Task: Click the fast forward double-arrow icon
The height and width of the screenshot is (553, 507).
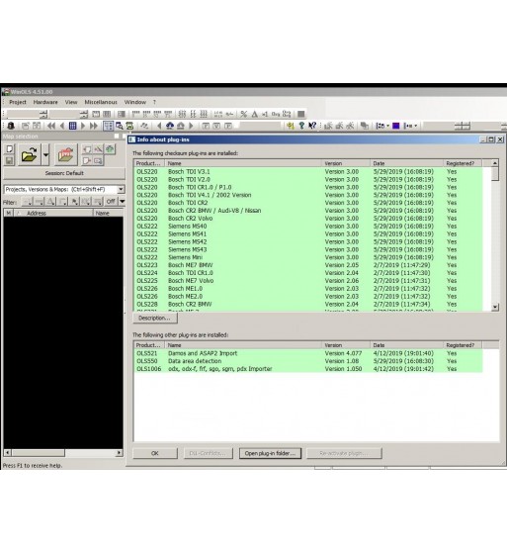Action: 94,126
